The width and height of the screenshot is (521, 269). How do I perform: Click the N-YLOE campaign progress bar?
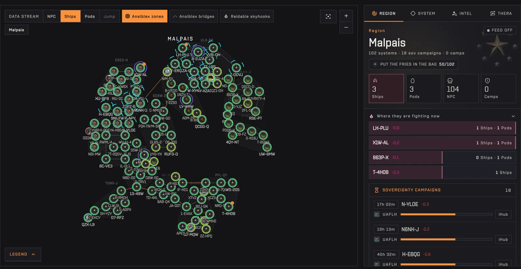[446, 214]
